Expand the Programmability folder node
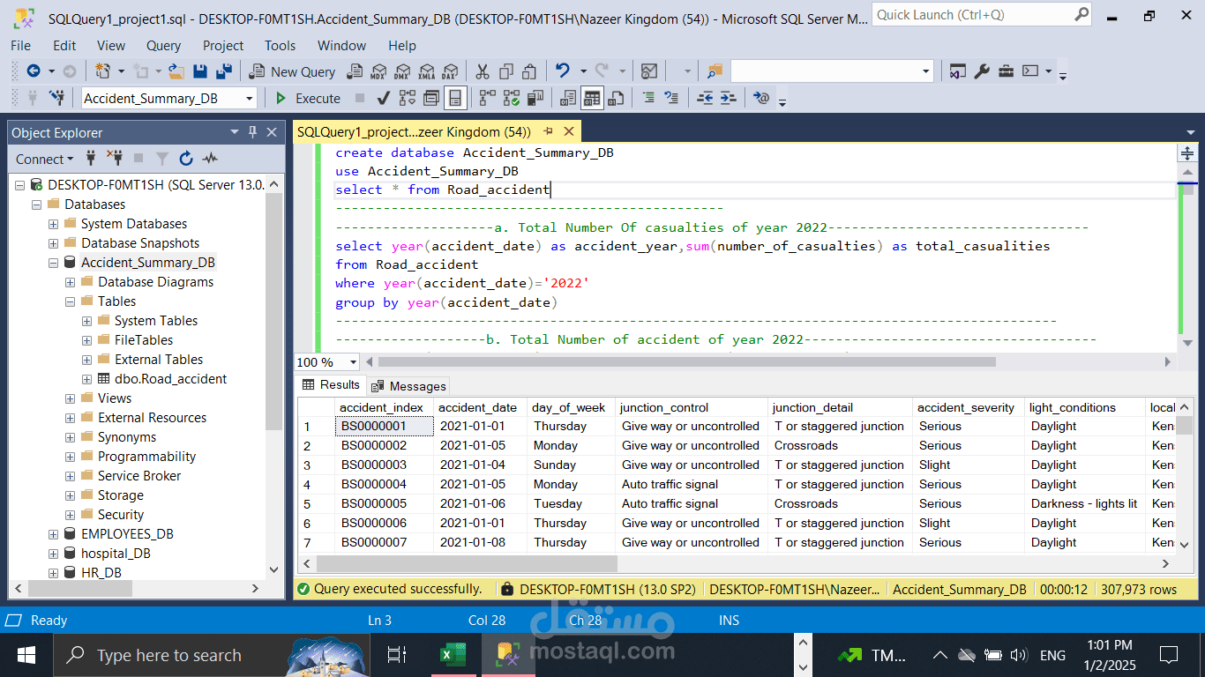 71,457
